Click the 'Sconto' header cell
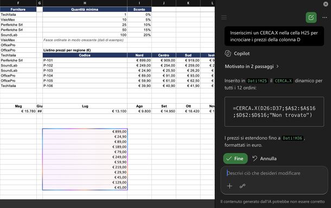The image size is (331, 208). [139, 10]
